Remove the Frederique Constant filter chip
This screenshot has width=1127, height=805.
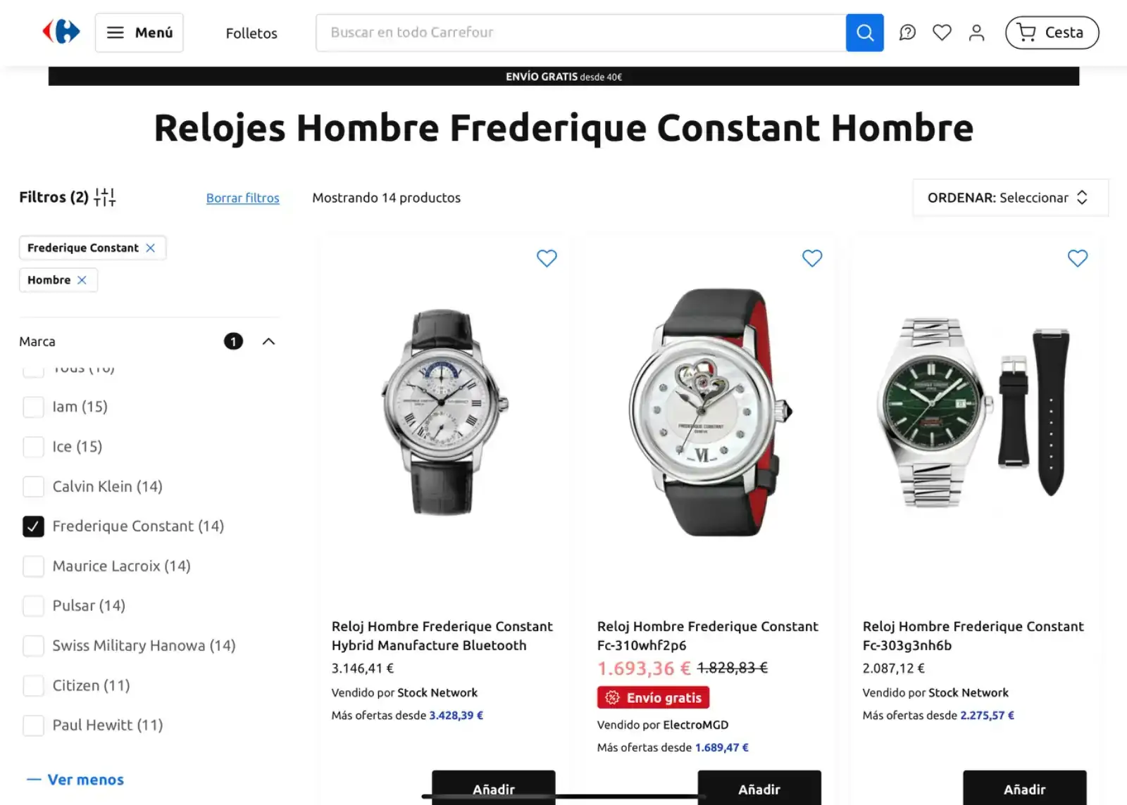(151, 248)
